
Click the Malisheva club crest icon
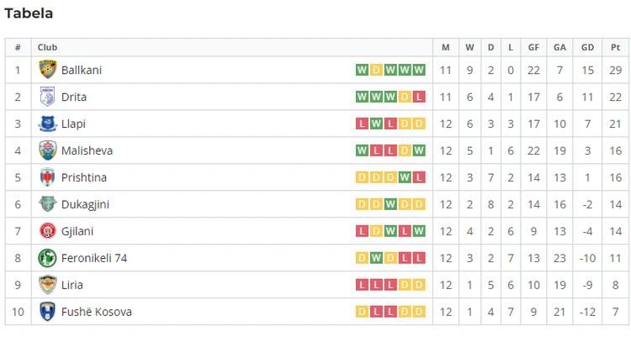47,150
